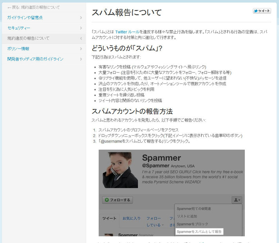
Task: Open the フォローしている tab
Action: (154, 222)
